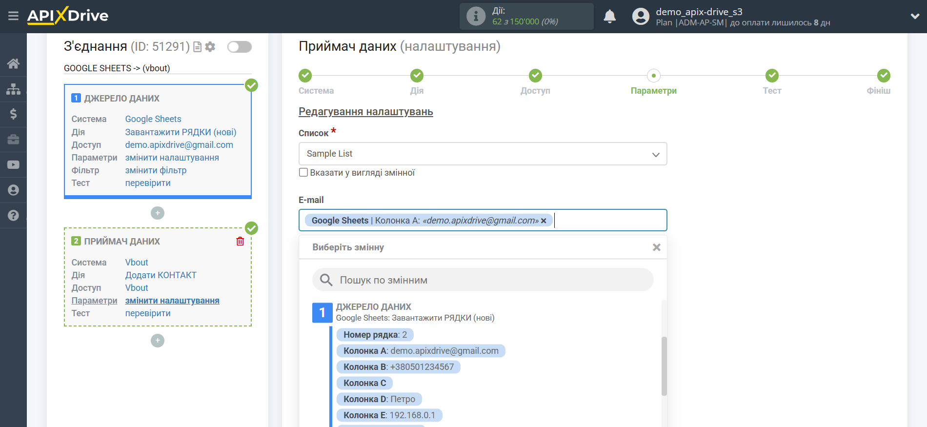Open the help question sidebar icon
Viewport: 927px width, 427px height.
[13, 215]
